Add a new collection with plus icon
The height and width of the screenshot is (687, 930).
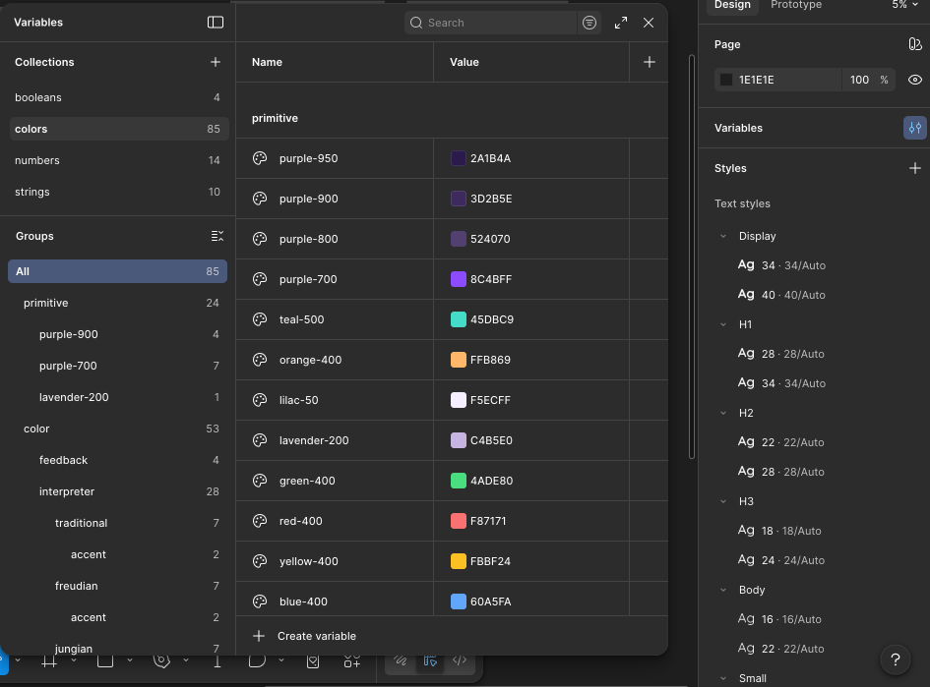216,62
